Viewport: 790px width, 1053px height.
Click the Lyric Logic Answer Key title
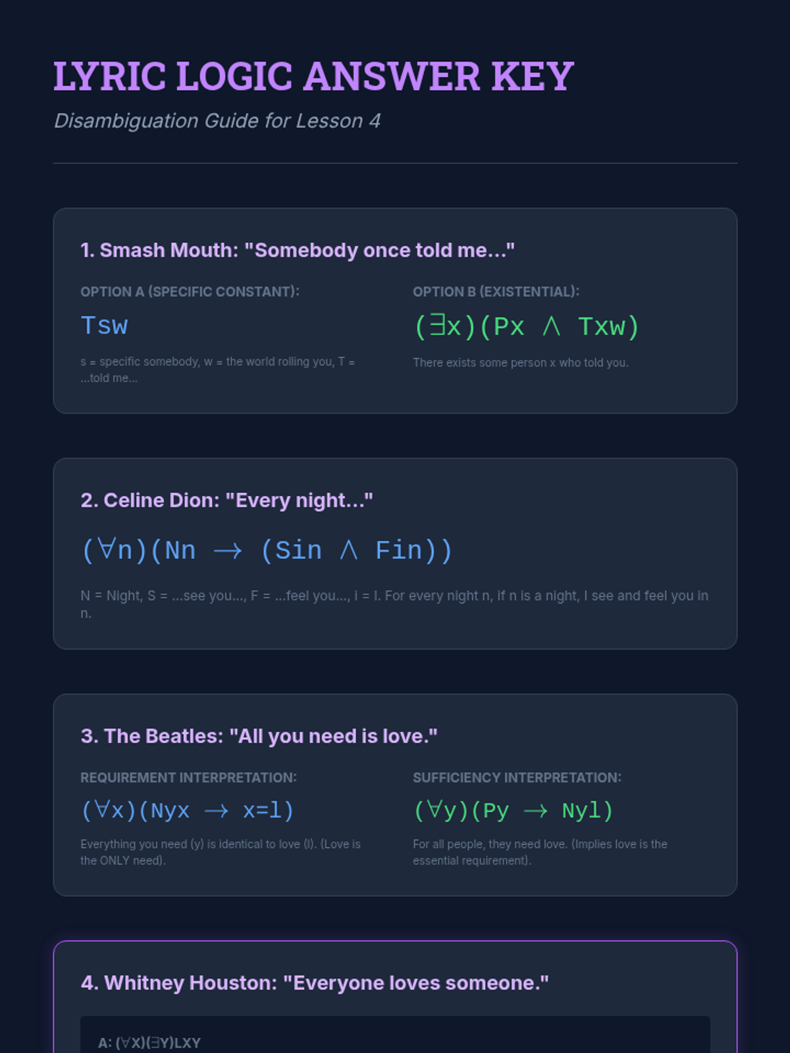pos(313,76)
